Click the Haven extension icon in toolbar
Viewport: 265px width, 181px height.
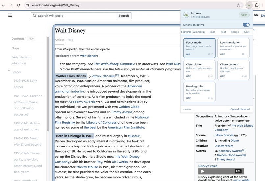tap(249, 5)
